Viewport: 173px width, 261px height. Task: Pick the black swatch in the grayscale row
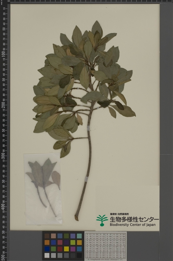tap(79, 255)
